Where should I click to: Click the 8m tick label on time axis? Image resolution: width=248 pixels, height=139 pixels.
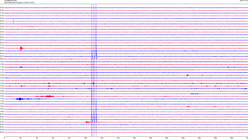pos(69,138)
